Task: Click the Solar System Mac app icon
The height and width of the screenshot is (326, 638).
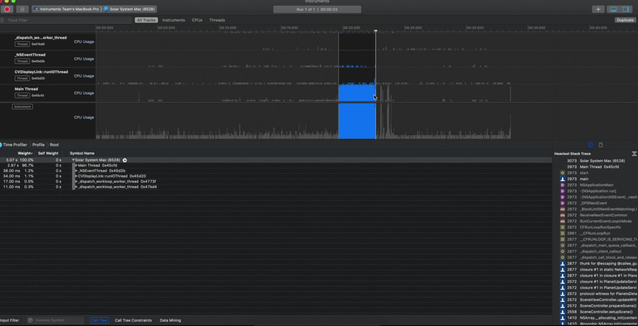Action: (x=106, y=9)
